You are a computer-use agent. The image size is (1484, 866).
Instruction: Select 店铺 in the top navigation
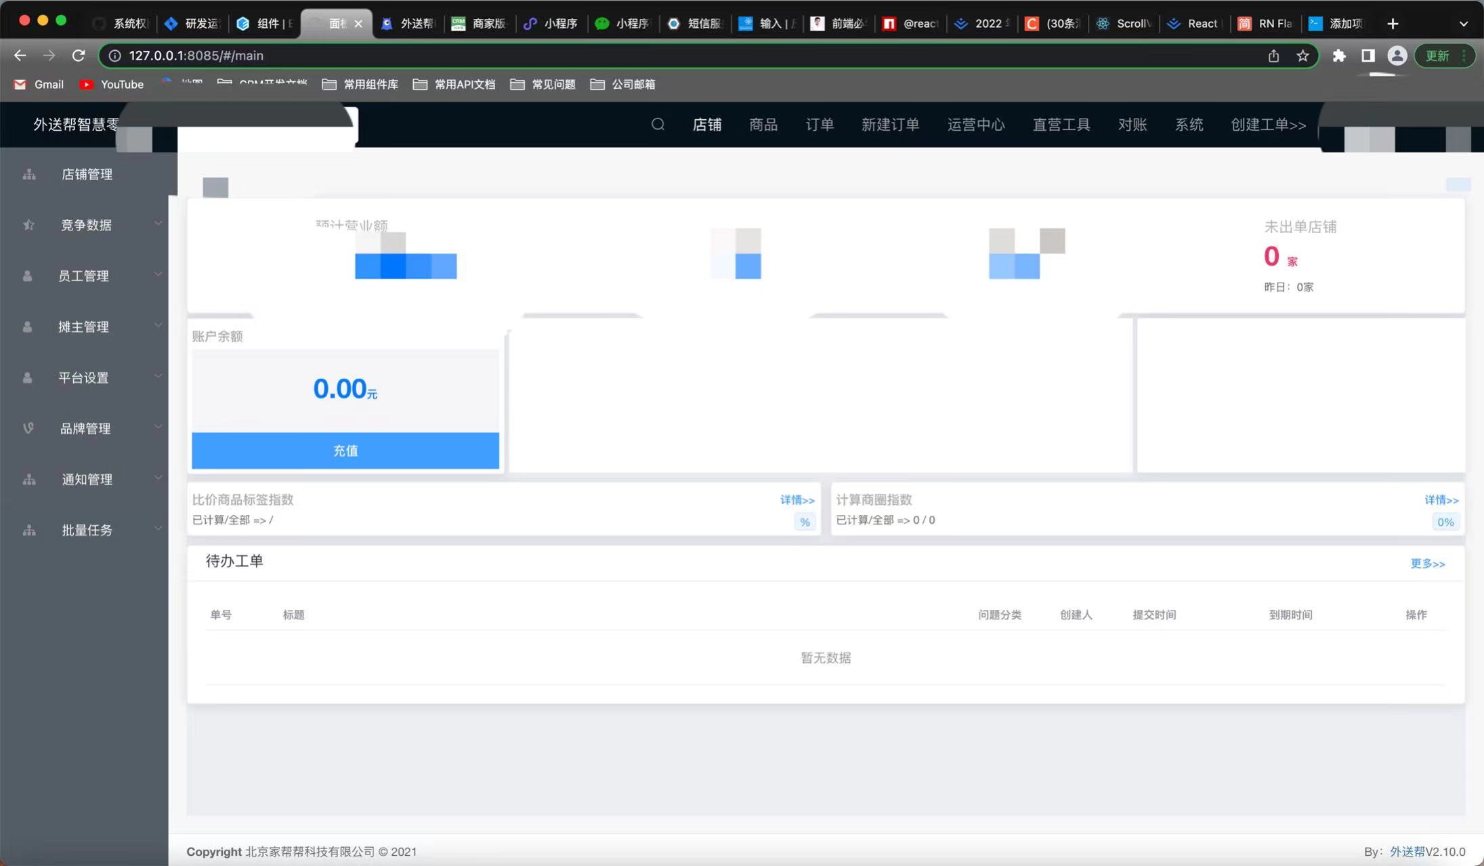[707, 125]
